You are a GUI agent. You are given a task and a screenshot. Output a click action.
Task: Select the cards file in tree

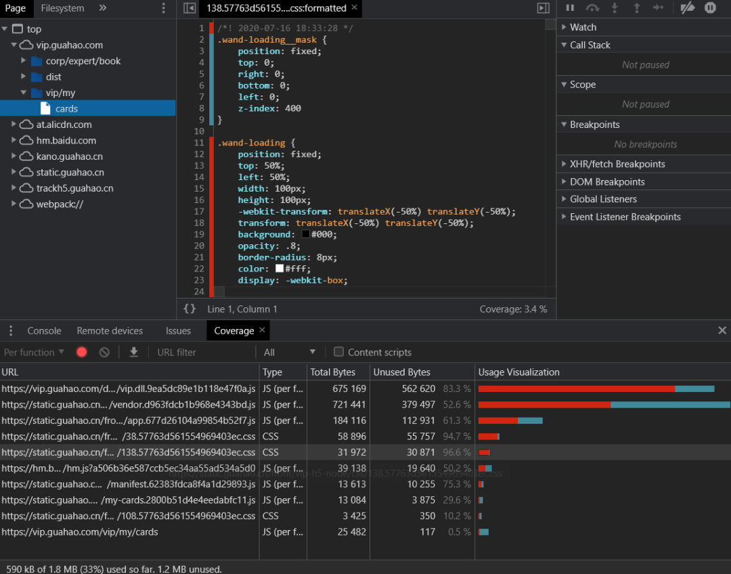click(66, 108)
